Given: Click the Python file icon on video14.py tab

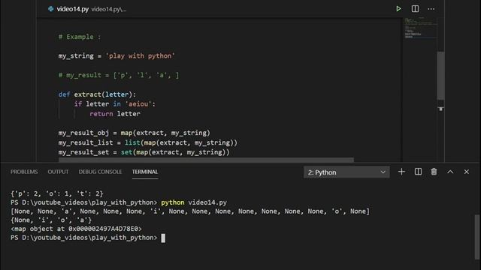Looking at the screenshot, I should click(x=50, y=9).
